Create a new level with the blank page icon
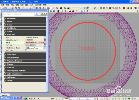This screenshot has width=139, height=100. [x=1, y=8]
